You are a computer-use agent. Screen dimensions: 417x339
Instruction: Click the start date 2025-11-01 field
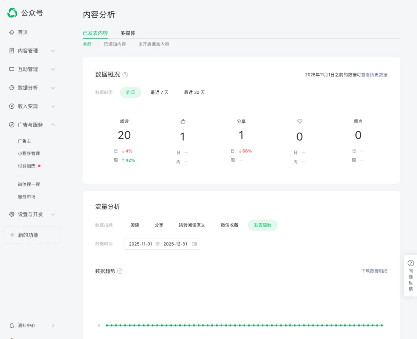click(x=140, y=244)
